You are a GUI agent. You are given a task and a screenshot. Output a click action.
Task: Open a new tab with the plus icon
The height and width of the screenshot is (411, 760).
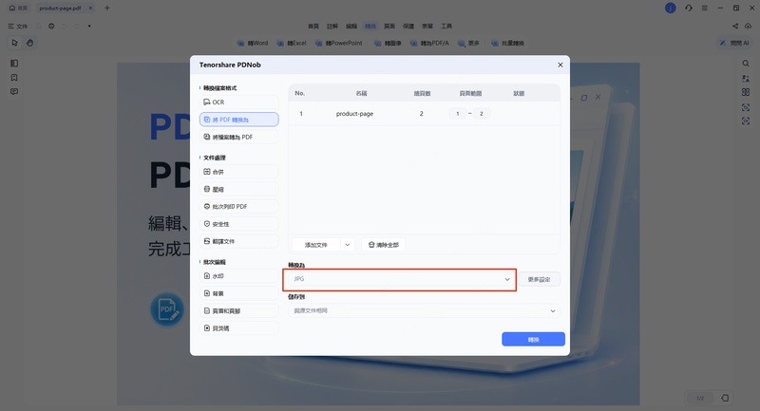pyautogui.click(x=107, y=8)
